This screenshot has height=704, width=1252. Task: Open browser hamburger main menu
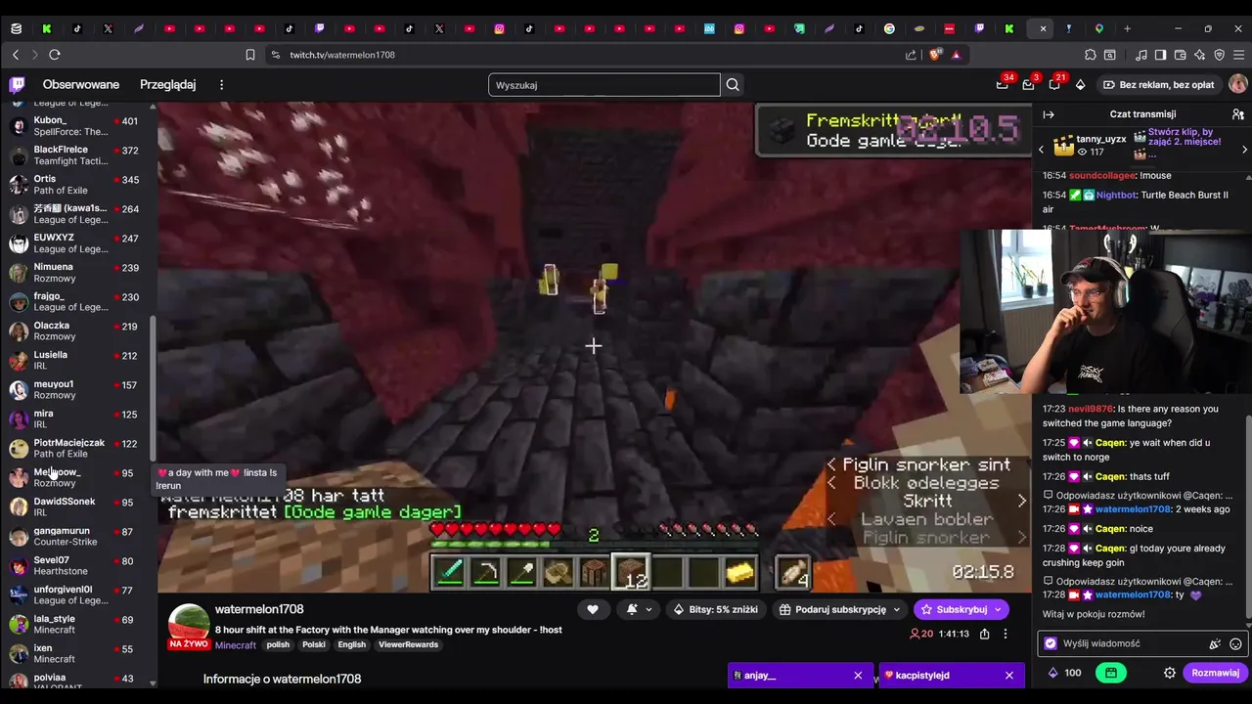click(1238, 55)
